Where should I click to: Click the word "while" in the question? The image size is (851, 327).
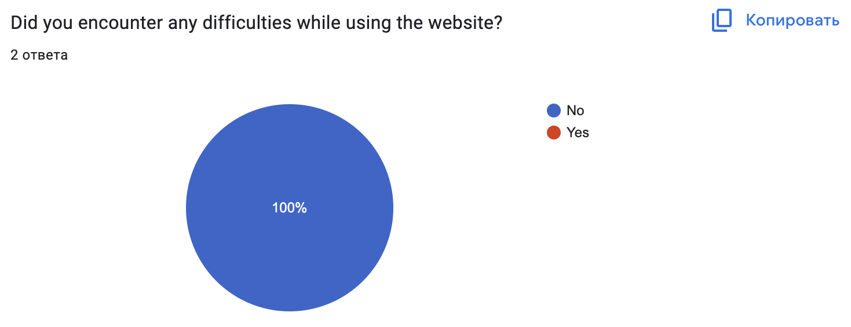tap(319, 23)
